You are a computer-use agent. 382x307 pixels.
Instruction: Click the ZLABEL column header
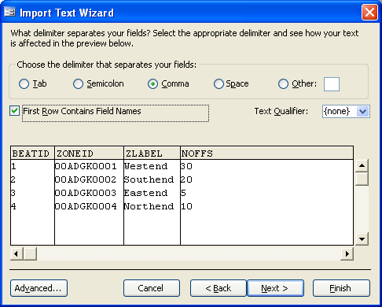point(152,153)
